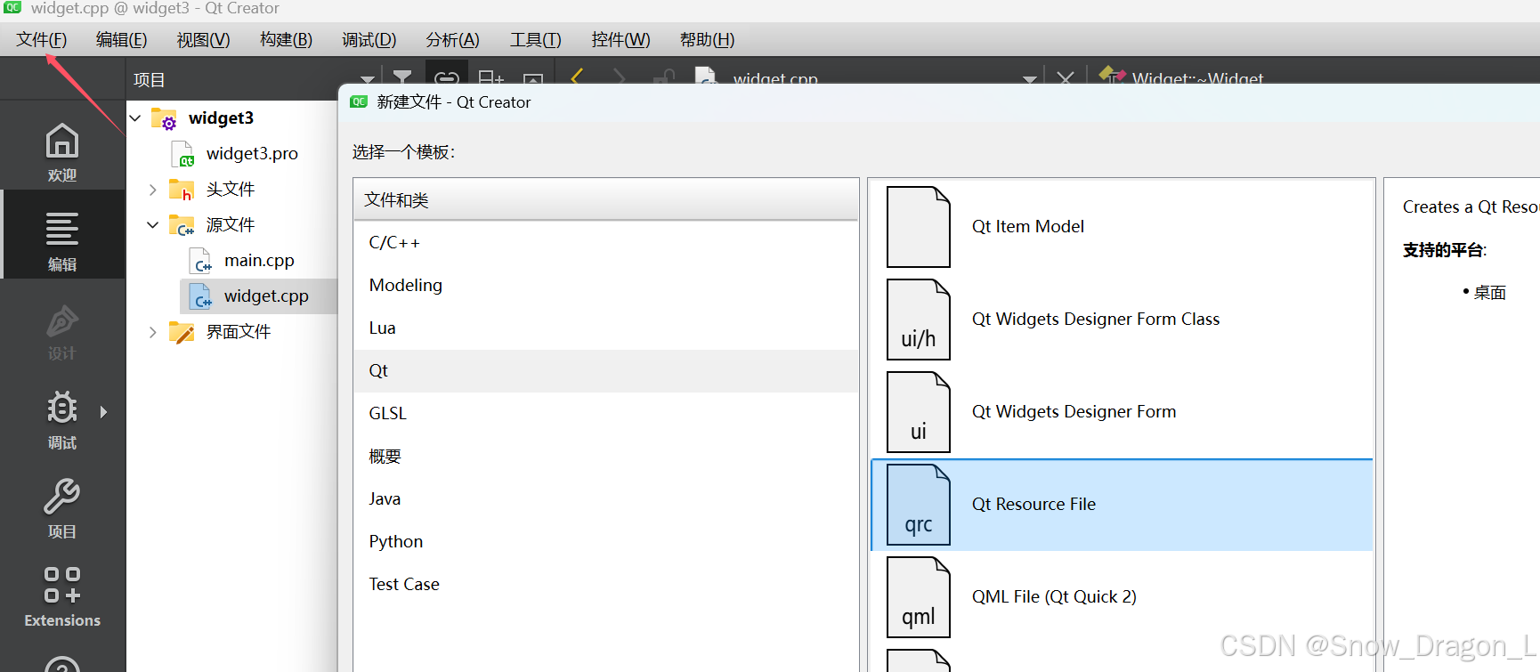
Task: Choose the Lua category
Action: coord(605,328)
